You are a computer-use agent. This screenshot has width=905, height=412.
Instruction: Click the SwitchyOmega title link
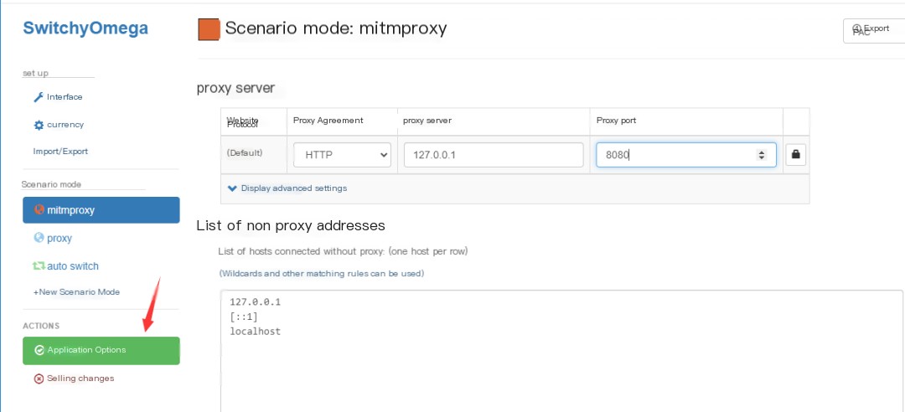[x=85, y=28]
